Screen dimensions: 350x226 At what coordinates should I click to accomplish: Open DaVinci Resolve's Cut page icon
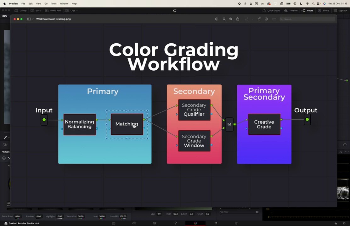pos(134,223)
